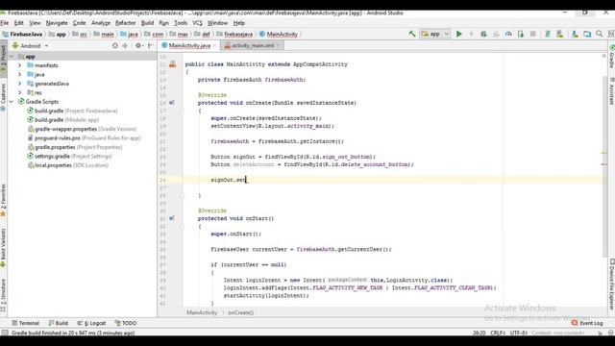Open the Build tool window button
Viewport: 615px width, 346px height.
coord(58,323)
